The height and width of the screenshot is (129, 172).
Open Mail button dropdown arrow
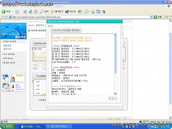[x=89, y=12]
